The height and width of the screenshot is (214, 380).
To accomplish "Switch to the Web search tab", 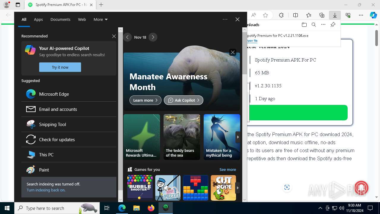I will click(82, 19).
